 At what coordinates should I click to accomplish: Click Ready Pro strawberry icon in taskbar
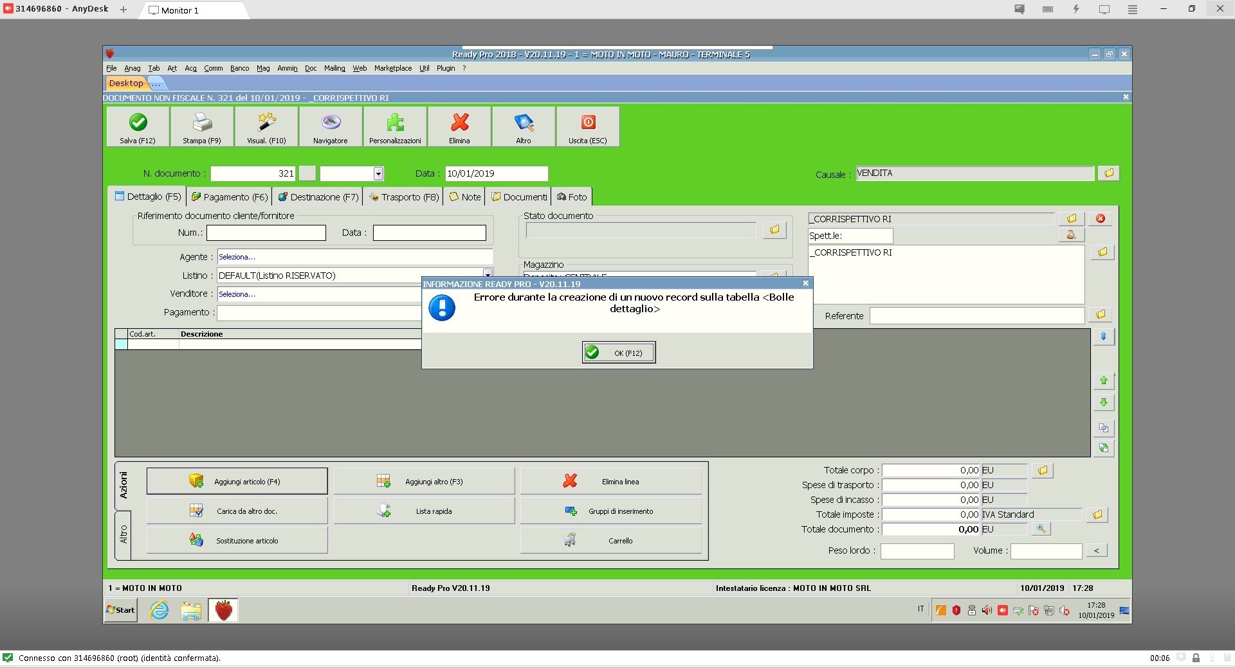223,610
